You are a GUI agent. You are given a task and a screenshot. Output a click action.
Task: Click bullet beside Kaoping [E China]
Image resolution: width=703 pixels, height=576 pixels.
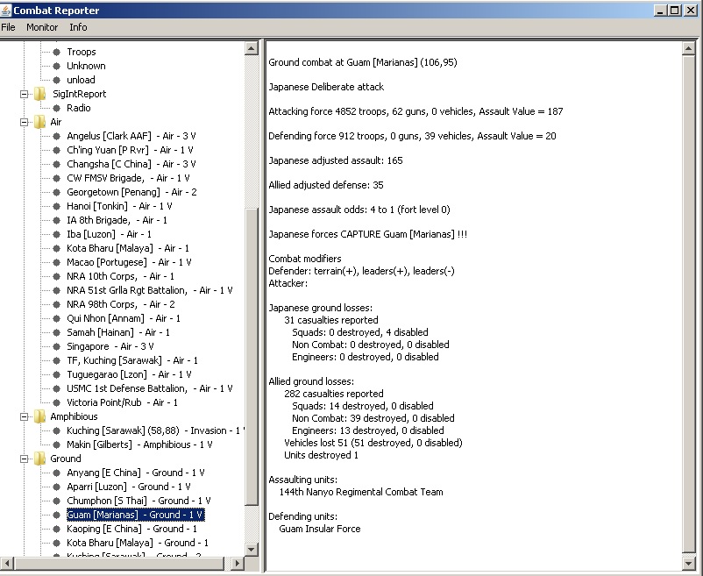pyautogui.click(x=56, y=529)
